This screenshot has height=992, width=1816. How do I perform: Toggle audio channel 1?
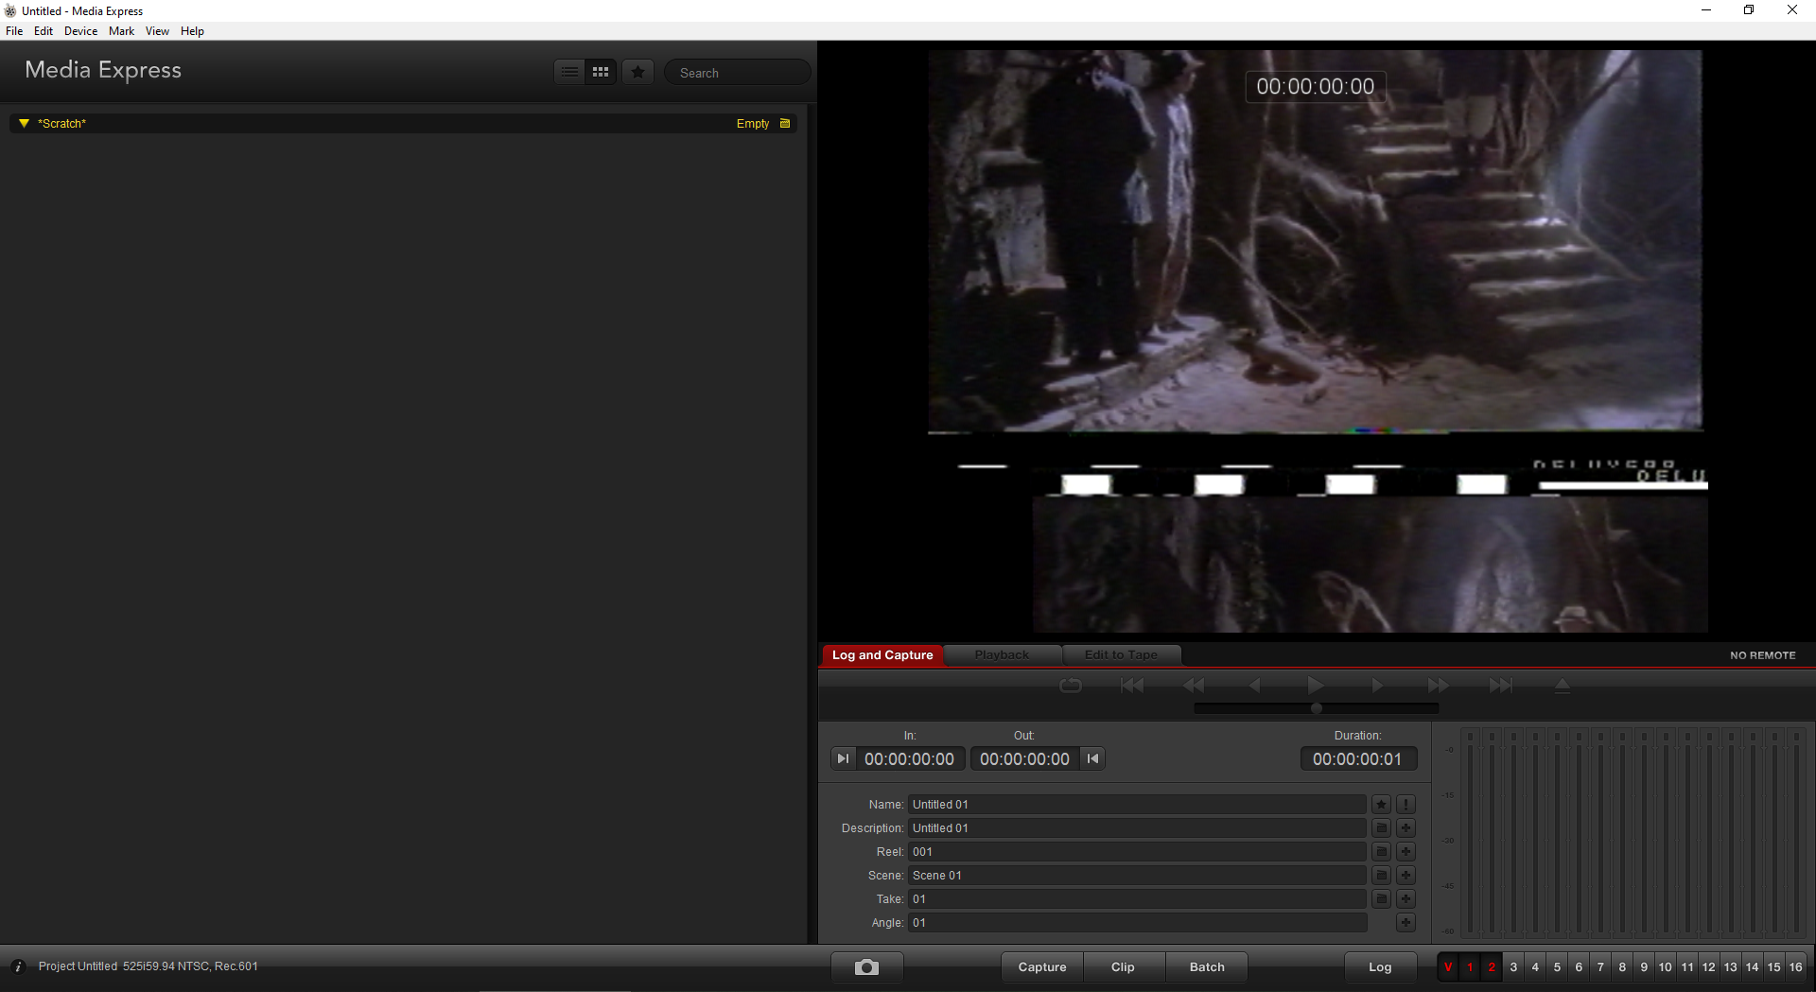[1470, 967]
